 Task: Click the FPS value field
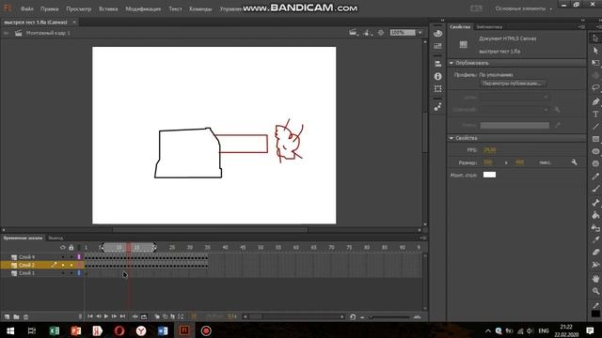click(490, 150)
